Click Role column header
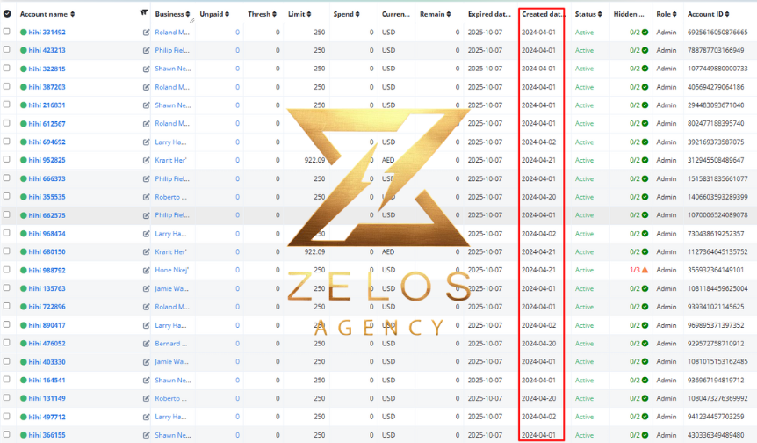The image size is (757, 443). click(667, 14)
